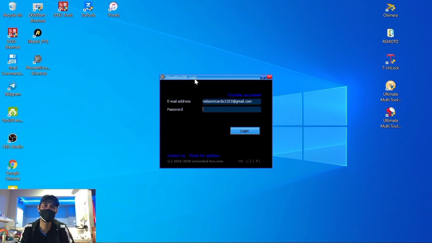This screenshot has width=432, height=243.
Task: Select the Total Commander desktop icon
Action: pos(12,65)
